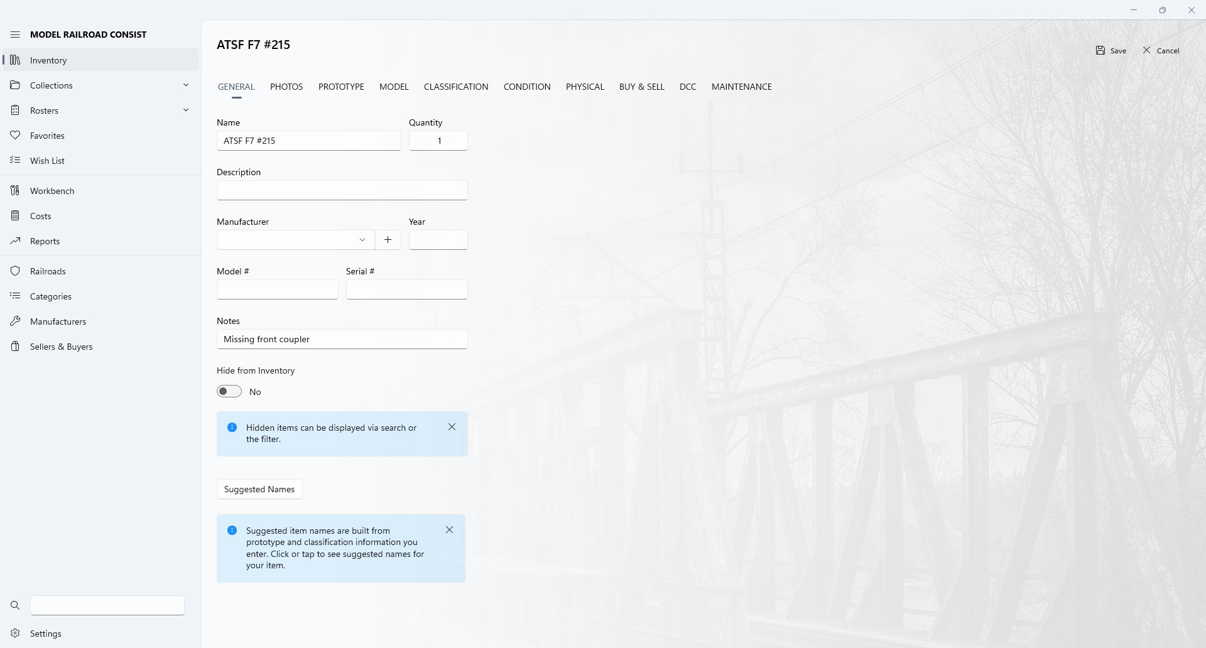This screenshot has width=1206, height=648.
Task: Click the hamburger menu icon
Action: [x=15, y=35]
